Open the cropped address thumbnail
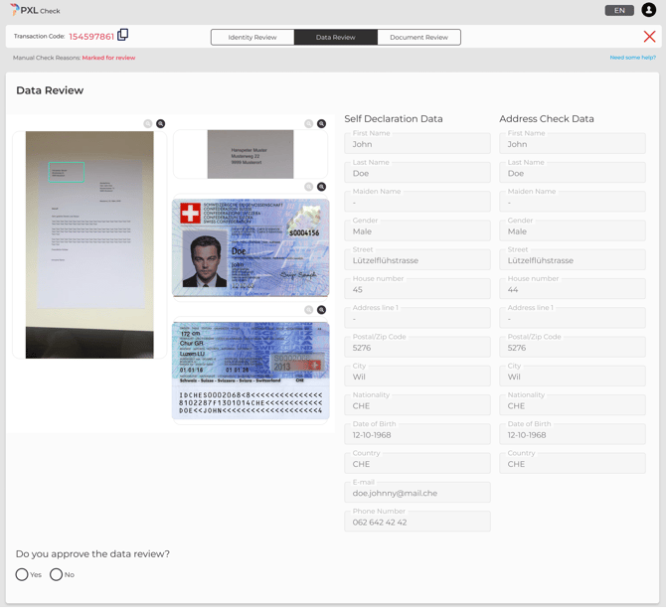 [250, 154]
